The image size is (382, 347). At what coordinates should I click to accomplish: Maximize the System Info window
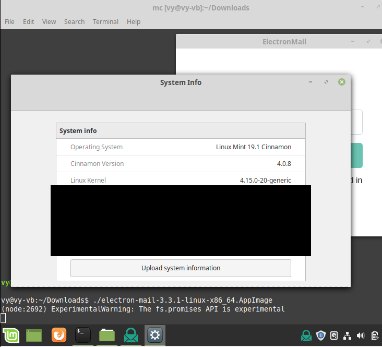326,82
